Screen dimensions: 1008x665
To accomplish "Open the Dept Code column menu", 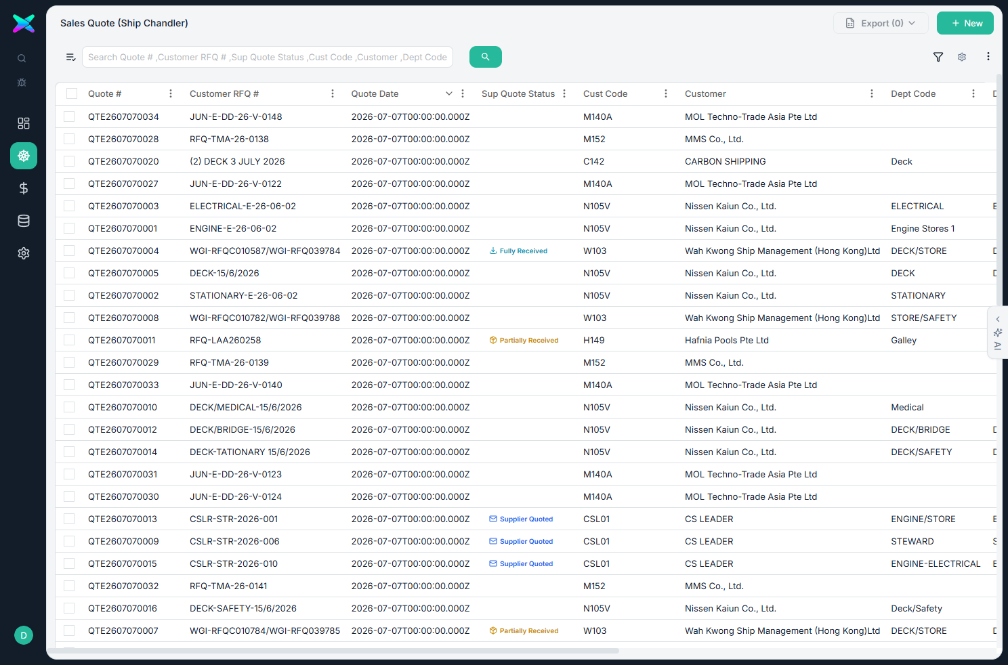I will coord(973,93).
